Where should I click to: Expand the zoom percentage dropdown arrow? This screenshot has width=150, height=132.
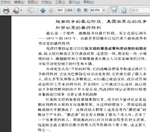104,10
